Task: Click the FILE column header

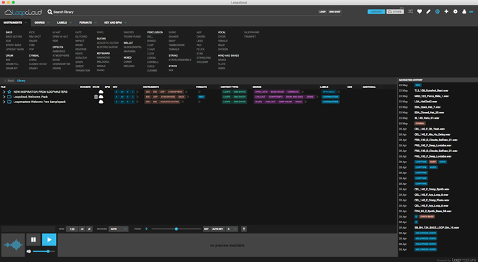Action: [3, 87]
